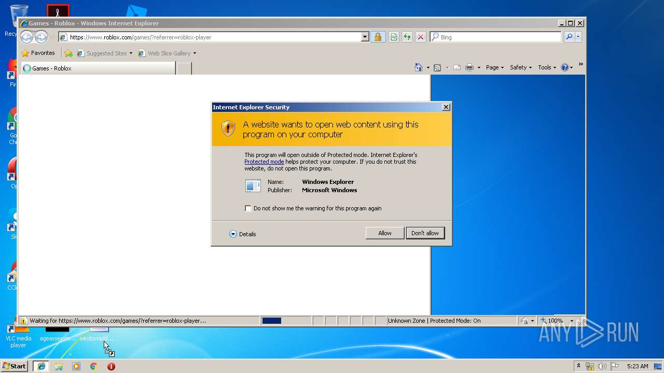Click the 5:23 AM clock

point(638,366)
